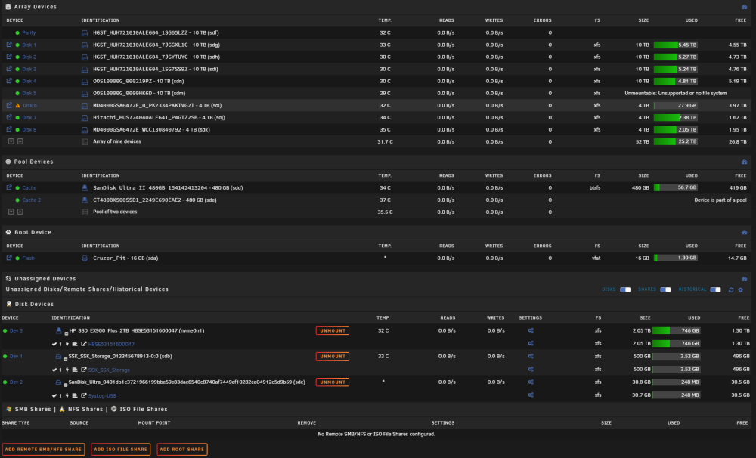Click the SMB Shares heading
Viewport: 756px width, 458px height.
(x=33, y=409)
